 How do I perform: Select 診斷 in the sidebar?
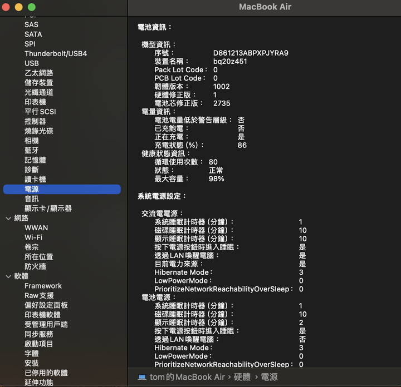(32, 170)
